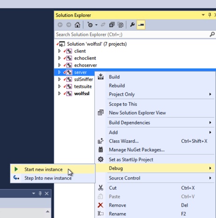Choose Build from the context menu

(155, 77)
